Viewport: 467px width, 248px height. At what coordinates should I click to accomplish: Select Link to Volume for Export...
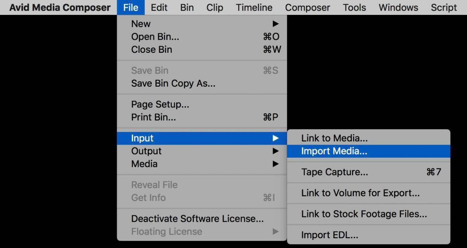tap(368, 193)
